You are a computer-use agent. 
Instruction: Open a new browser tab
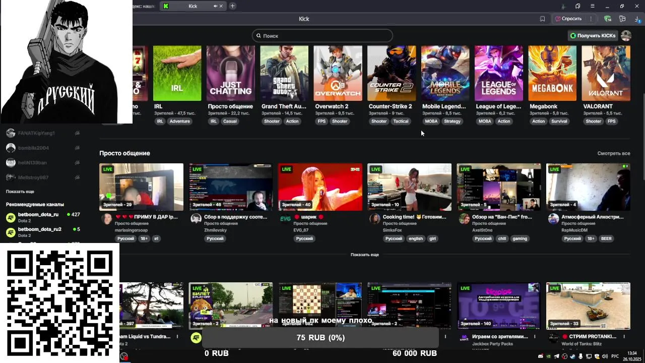tap(232, 6)
